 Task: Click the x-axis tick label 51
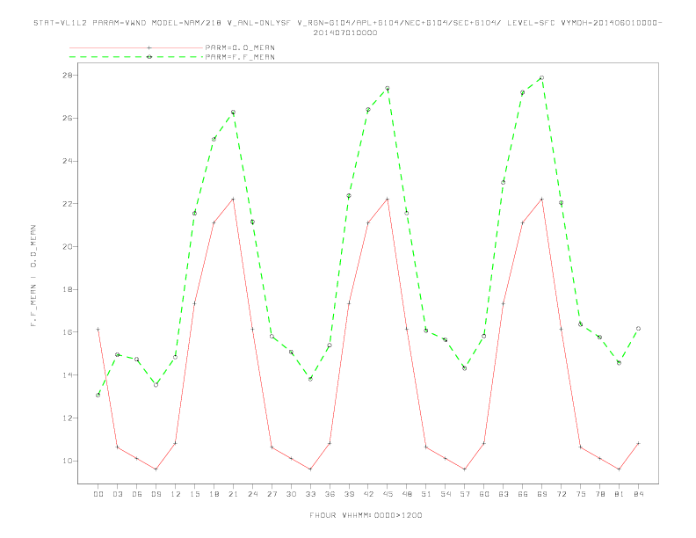click(x=426, y=494)
